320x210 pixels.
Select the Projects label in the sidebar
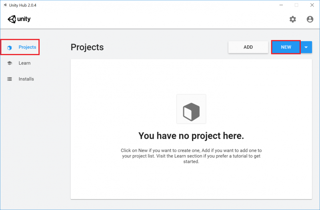click(27, 47)
